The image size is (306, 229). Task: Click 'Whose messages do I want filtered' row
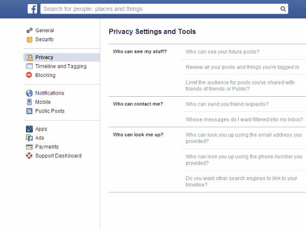tap(244, 120)
